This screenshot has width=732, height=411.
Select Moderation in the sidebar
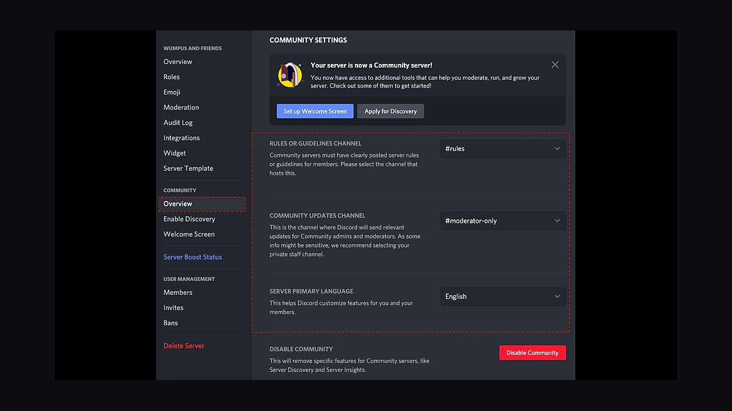click(x=181, y=107)
